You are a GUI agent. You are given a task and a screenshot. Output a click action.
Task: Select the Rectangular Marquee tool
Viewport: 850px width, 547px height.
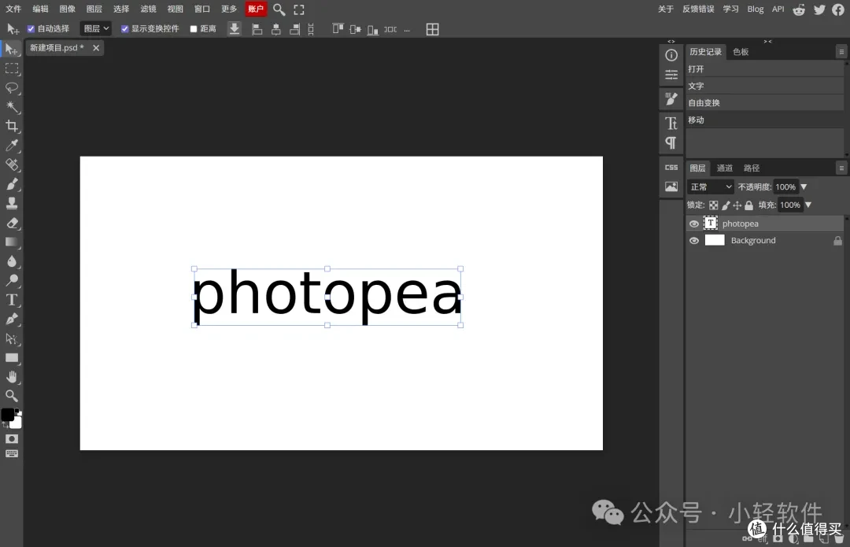11,68
